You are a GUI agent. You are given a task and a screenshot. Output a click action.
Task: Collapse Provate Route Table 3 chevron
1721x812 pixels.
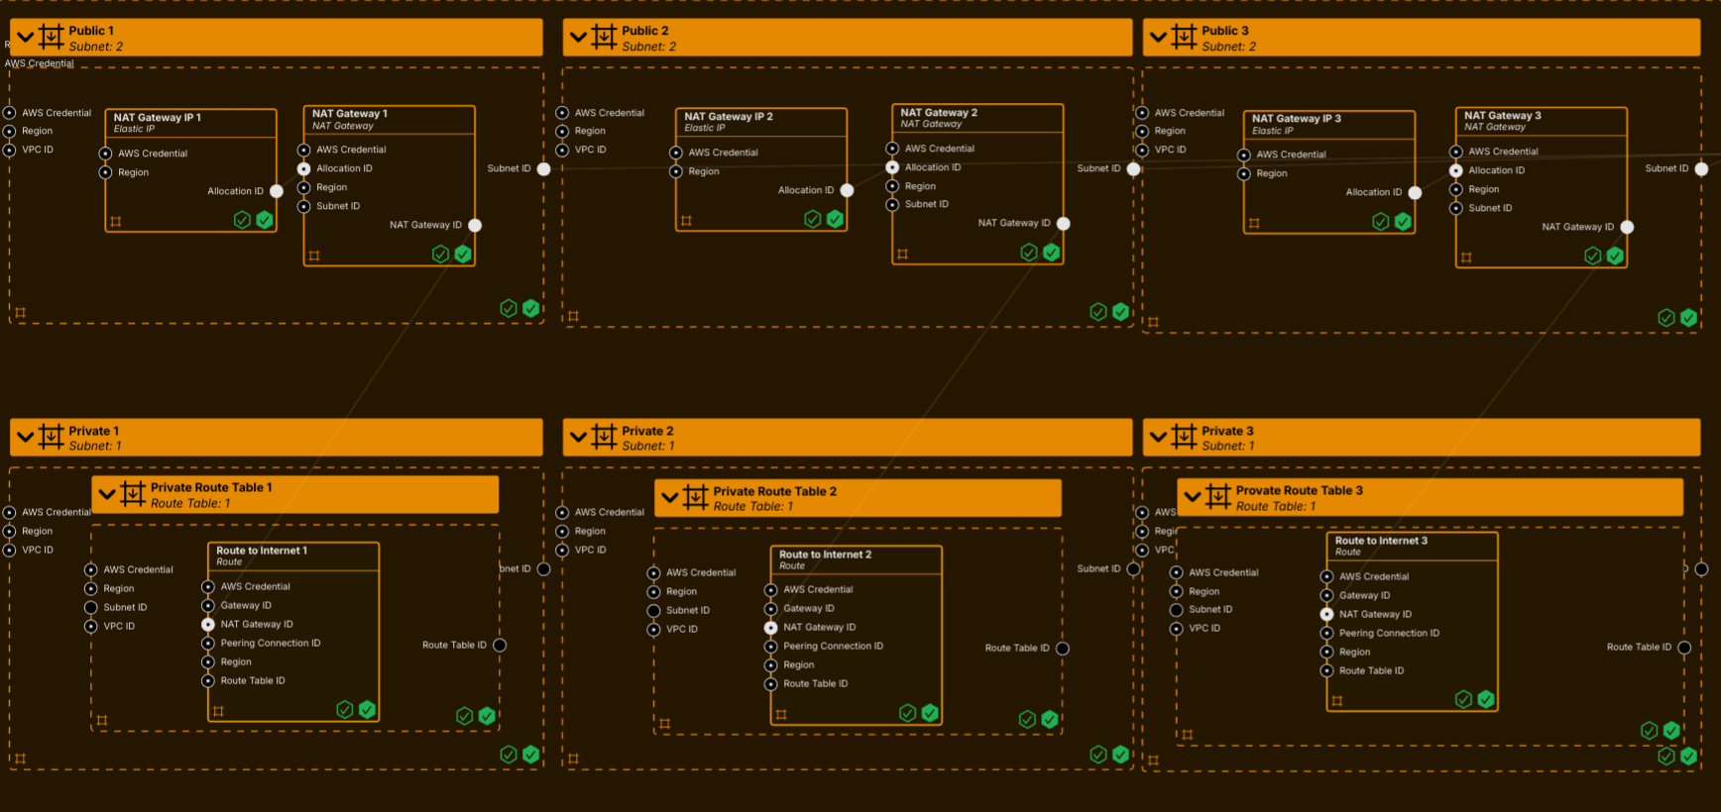[1193, 496]
